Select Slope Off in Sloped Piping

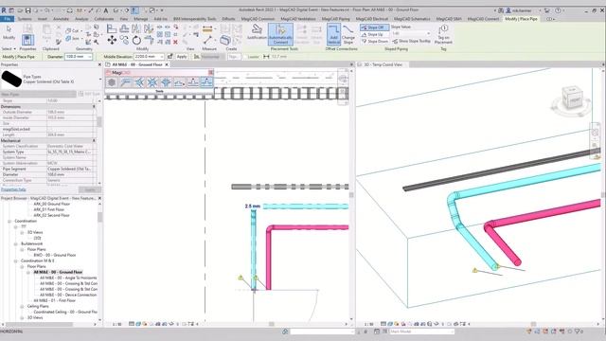374,27
